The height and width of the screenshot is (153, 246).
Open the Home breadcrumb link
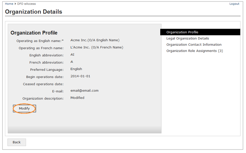9,4
